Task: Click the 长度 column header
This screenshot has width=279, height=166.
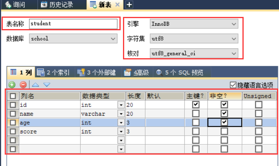Action: click(x=136, y=96)
